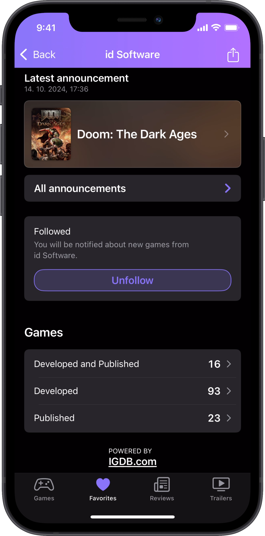265x536 pixels.
Task: Open the IGDB.com link
Action: [x=133, y=461]
